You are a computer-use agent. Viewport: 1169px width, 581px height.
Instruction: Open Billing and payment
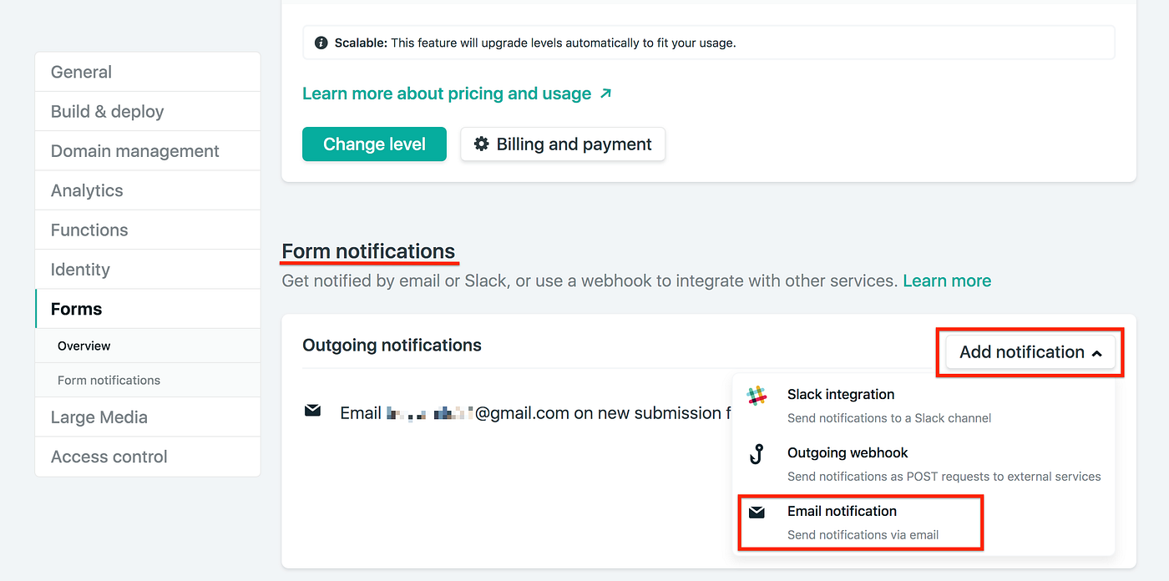[562, 144]
